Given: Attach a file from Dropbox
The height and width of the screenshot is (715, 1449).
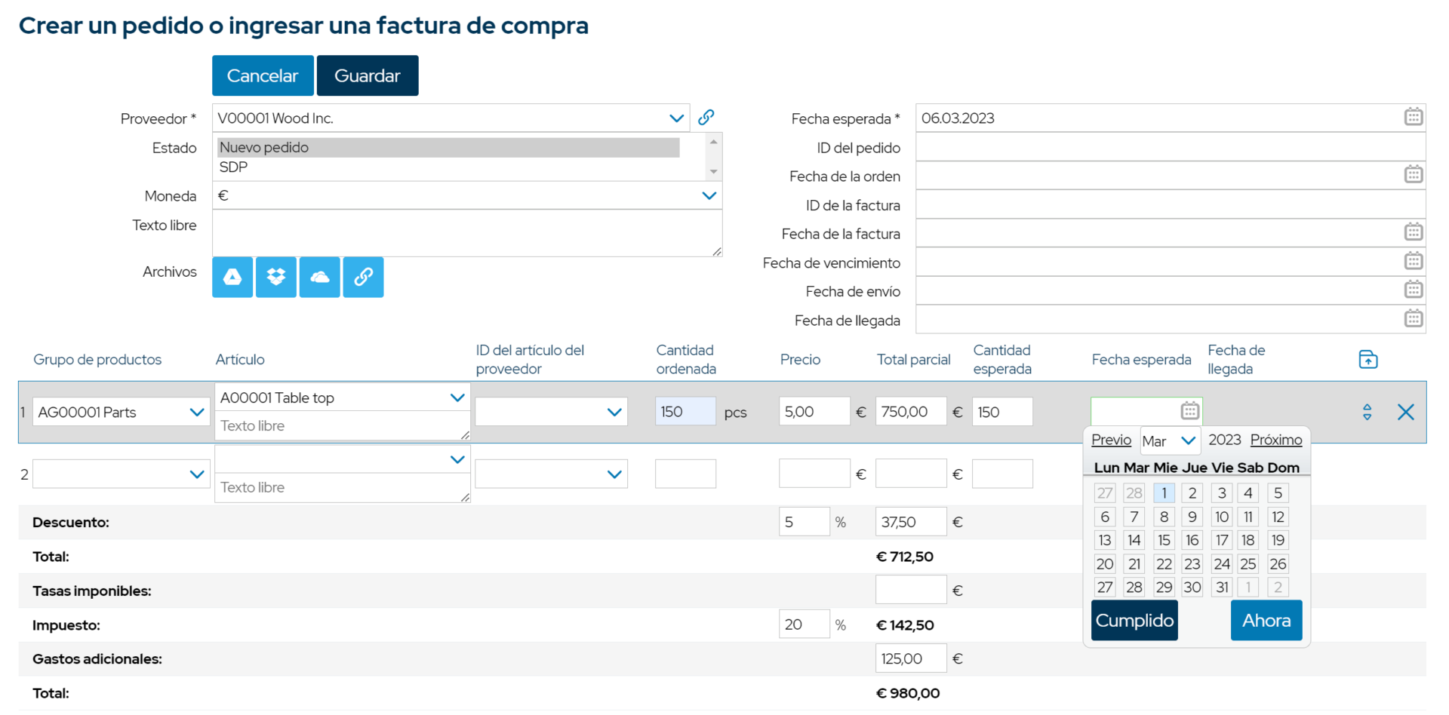Looking at the screenshot, I should (x=275, y=277).
